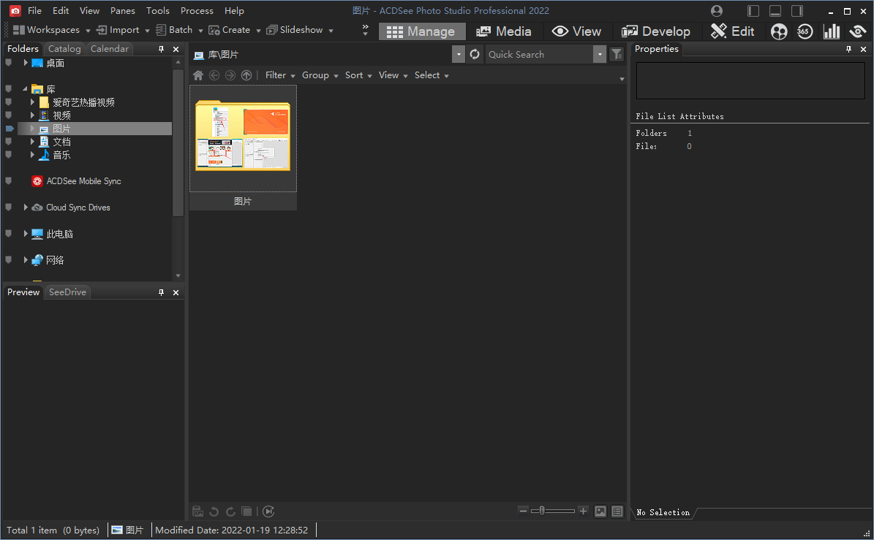Rotate the image right using bottom toolbar

point(230,511)
